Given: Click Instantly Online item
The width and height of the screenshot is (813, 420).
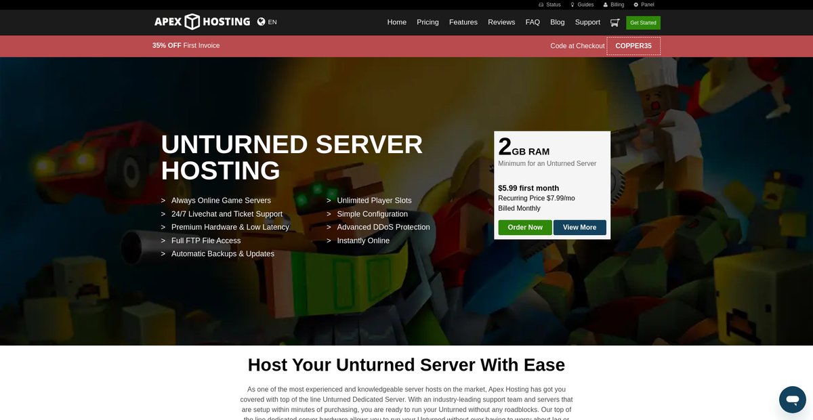Looking at the screenshot, I should point(363,240).
